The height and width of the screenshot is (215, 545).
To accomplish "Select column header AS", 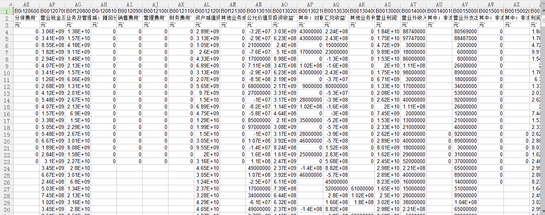I will 388,4.
